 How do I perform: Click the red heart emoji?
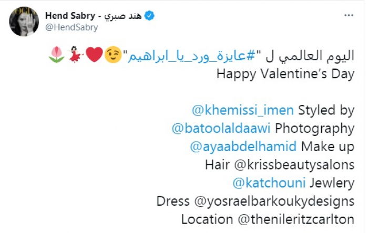(94, 54)
